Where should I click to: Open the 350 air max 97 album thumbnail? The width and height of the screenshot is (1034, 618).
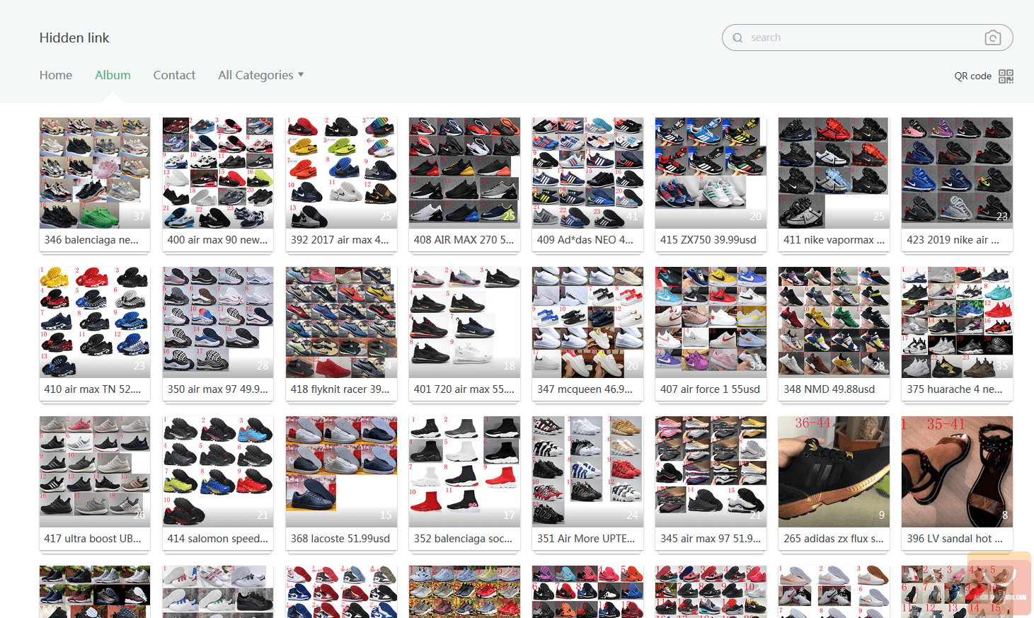[218, 322]
